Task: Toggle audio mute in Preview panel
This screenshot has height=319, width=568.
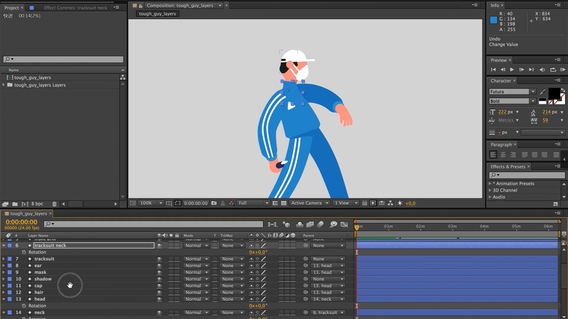Action: pos(542,69)
